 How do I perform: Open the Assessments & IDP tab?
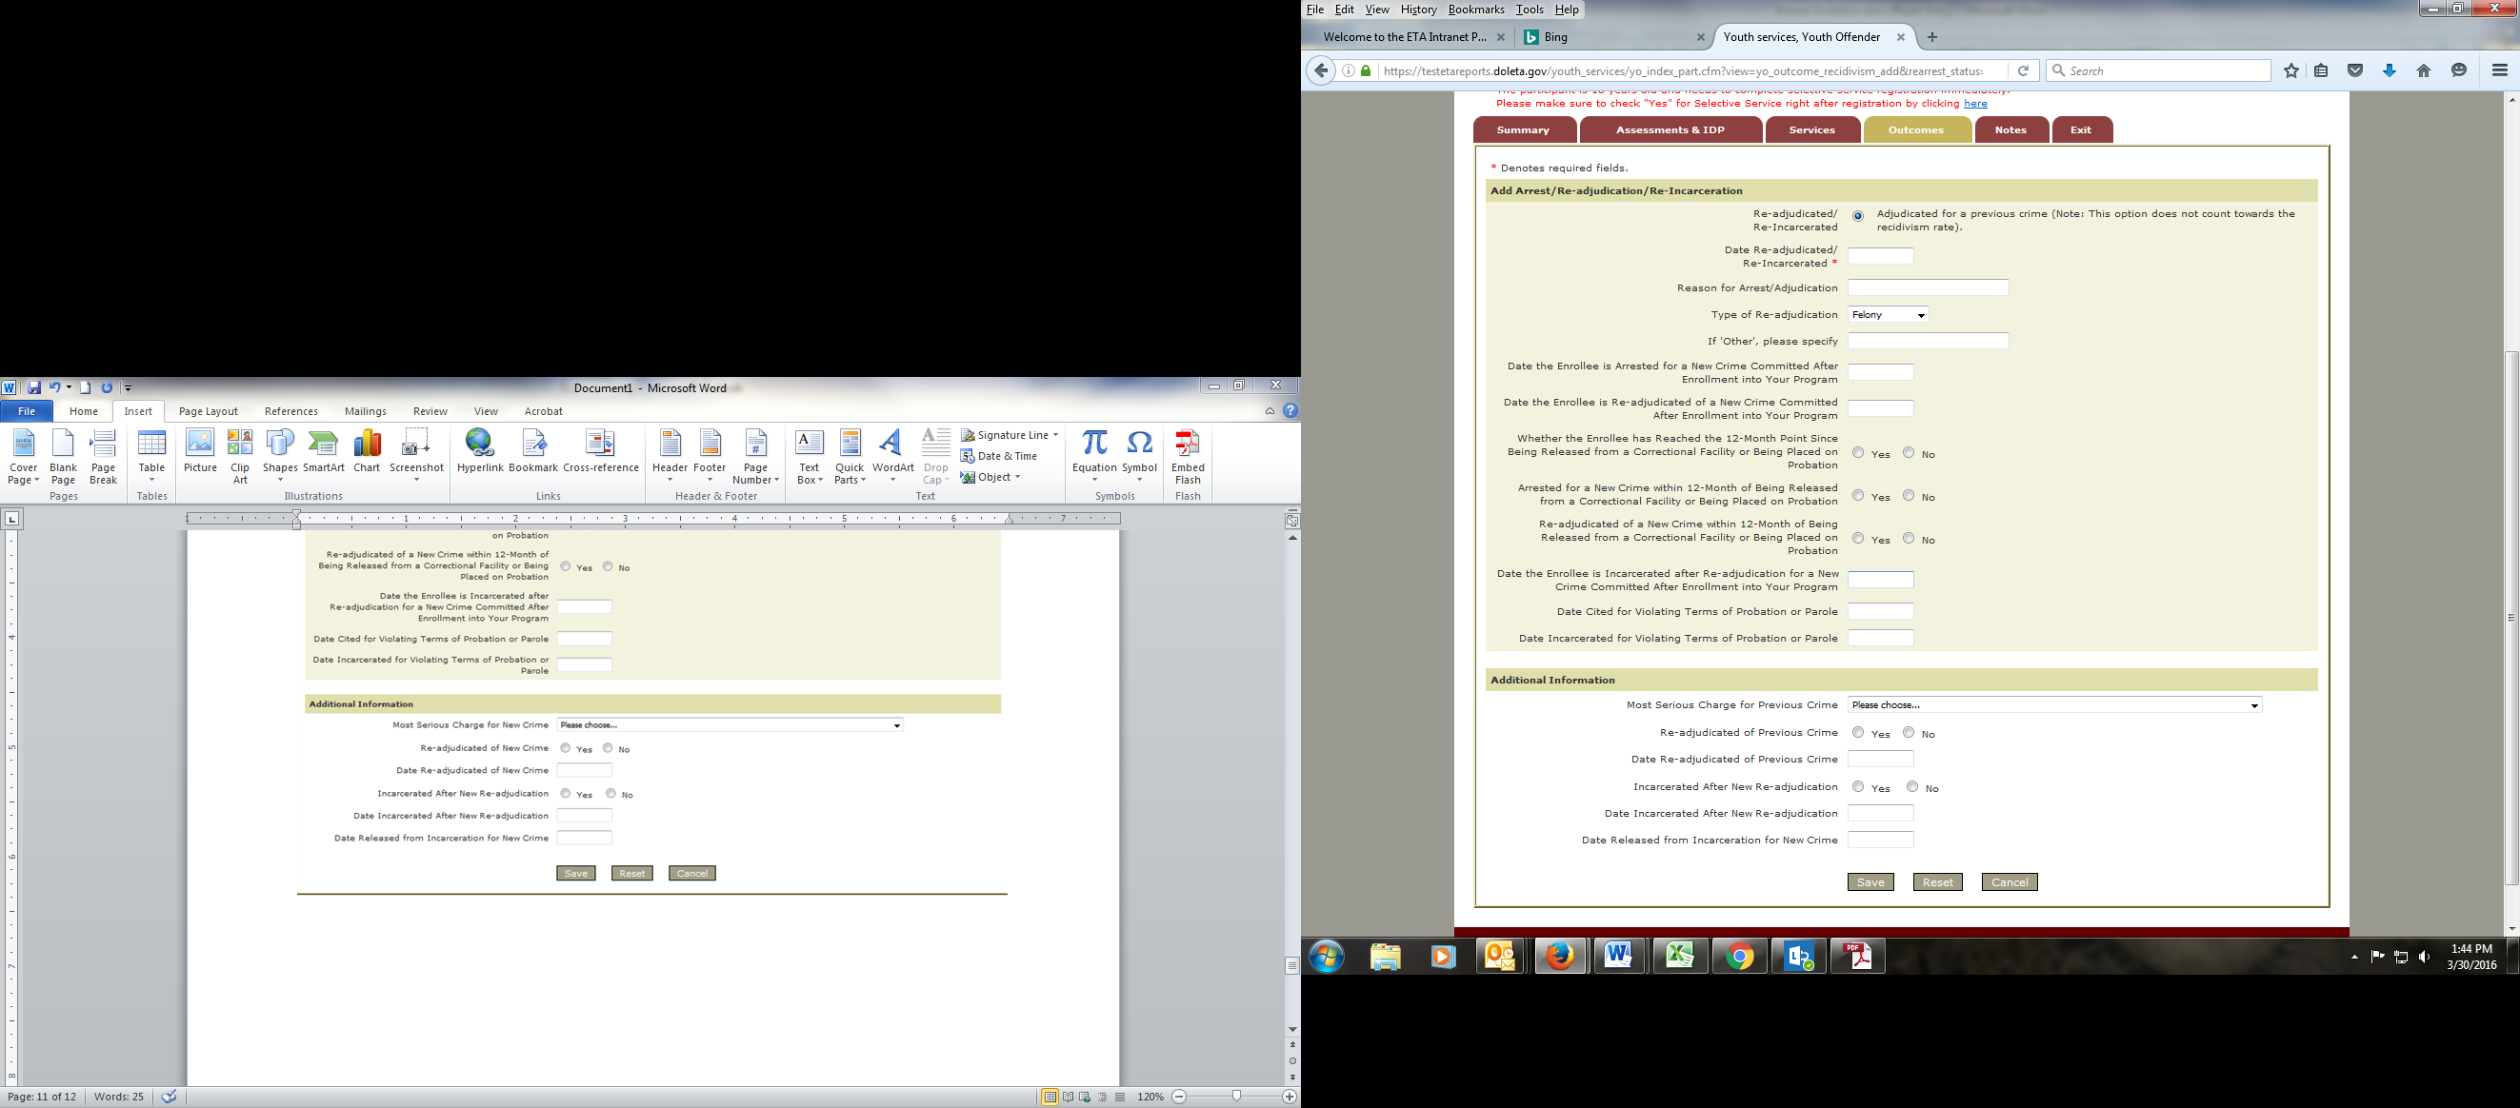tap(1670, 130)
